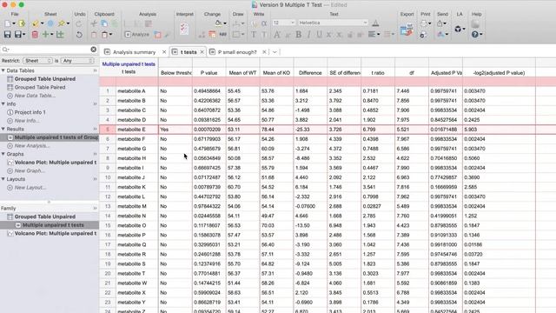556x313 pixels.
Task: Click the Analyze button in toolbar
Action: tap(137, 35)
